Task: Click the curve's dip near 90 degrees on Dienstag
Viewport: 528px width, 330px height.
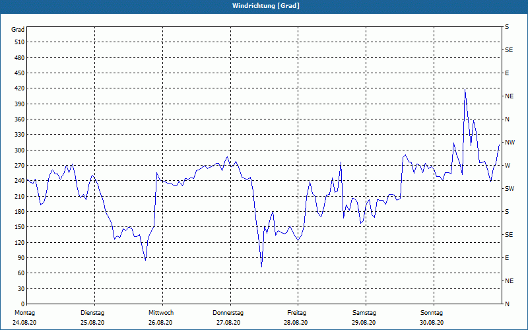Action: click(x=145, y=260)
